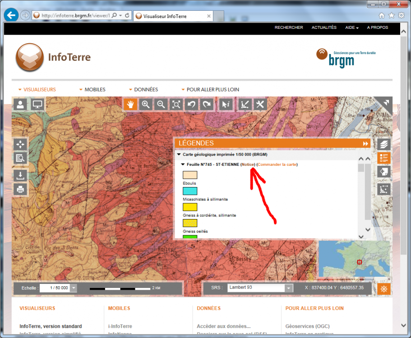Open the SRS Lambert 93 dropdown
The height and width of the screenshot is (338, 411).
tap(289, 288)
